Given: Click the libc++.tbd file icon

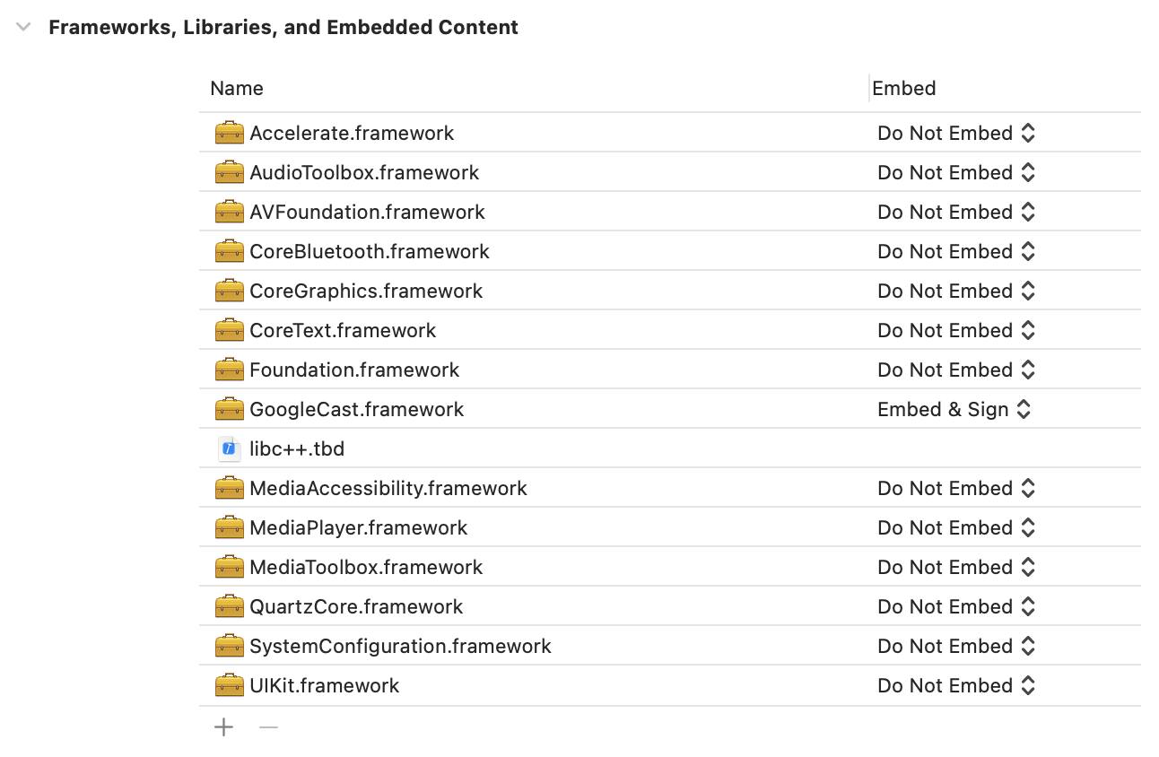Looking at the screenshot, I should (230, 449).
